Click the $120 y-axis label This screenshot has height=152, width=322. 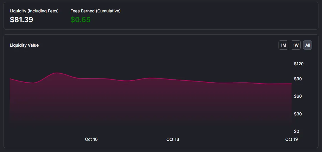click(299, 64)
